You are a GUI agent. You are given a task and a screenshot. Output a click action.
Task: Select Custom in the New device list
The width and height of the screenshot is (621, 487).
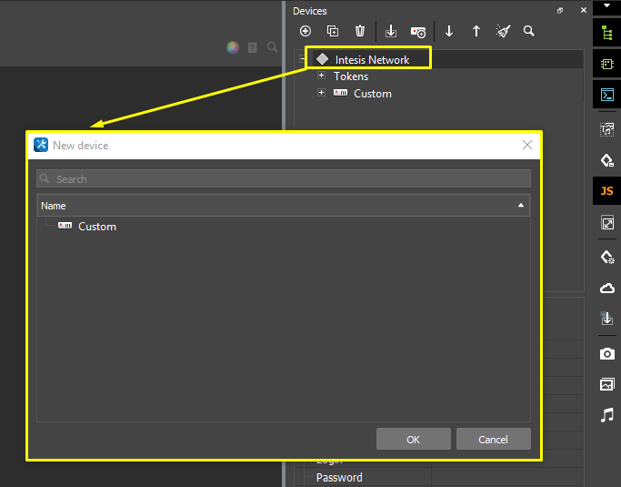96,227
